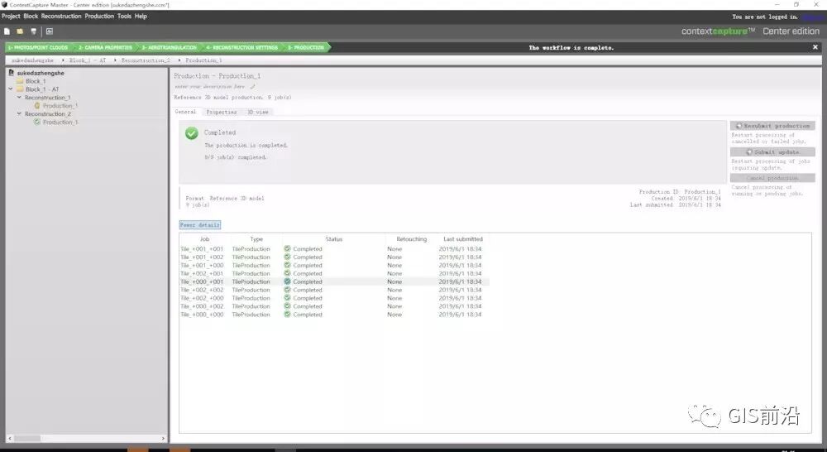Select the Reconstruction_1 label in the tree
The width and height of the screenshot is (827, 452).
47,98
